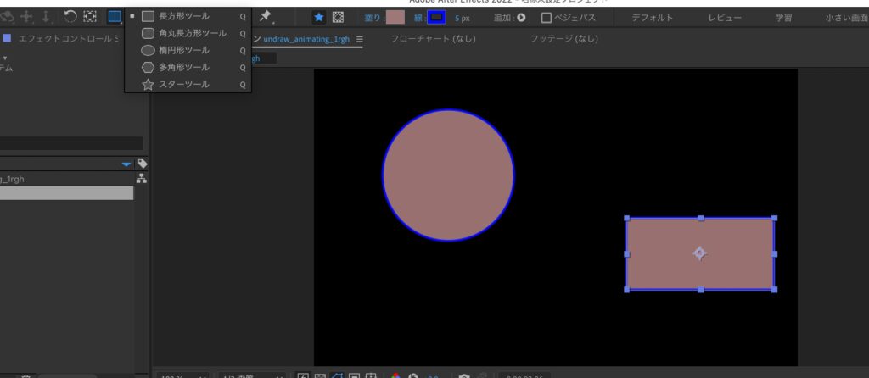Click the Rotate tool icon

[71, 17]
